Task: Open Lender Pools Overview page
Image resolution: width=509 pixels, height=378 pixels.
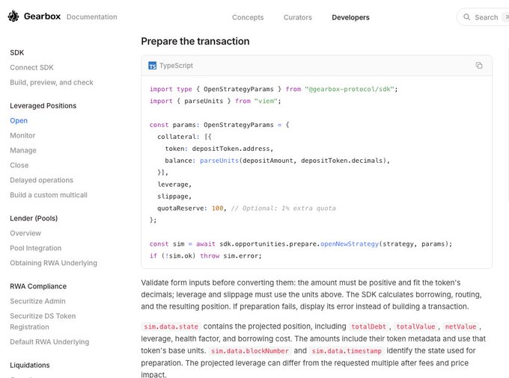Action: tap(25, 233)
